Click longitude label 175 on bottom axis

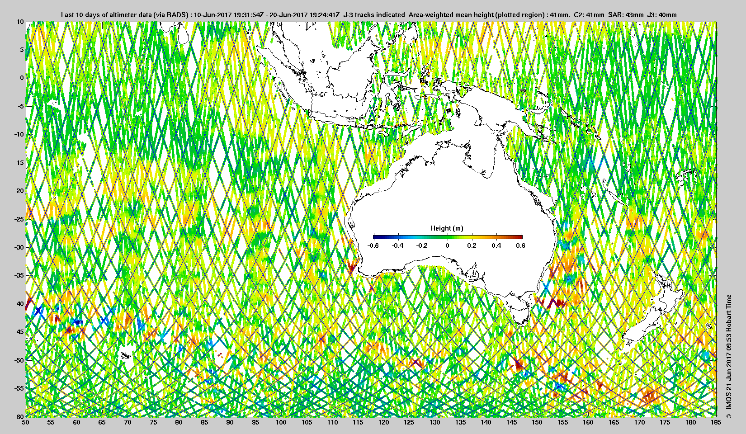pyautogui.click(x=665, y=422)
